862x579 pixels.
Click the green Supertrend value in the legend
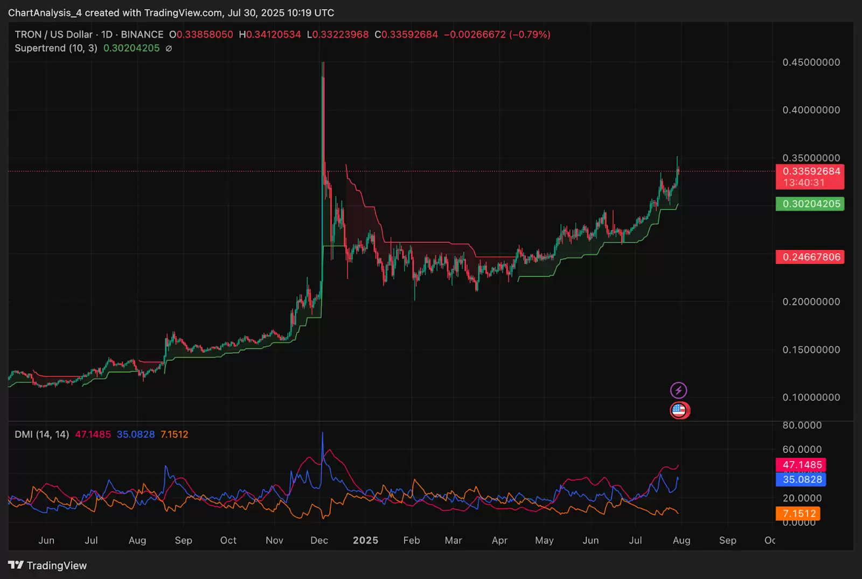click(x=131, y=48)
